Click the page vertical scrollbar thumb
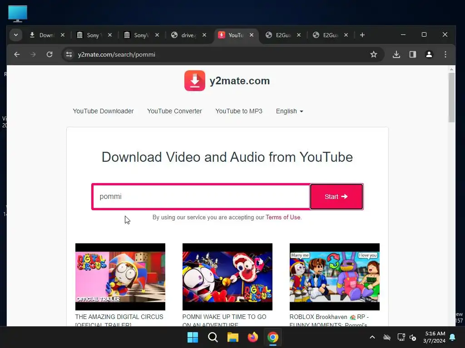465x348 pixels. [451, 98]
